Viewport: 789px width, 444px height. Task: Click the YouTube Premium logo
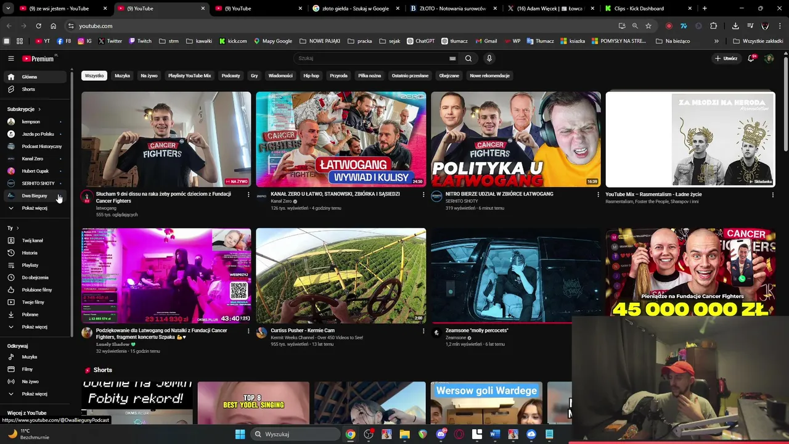click(39, 59)
